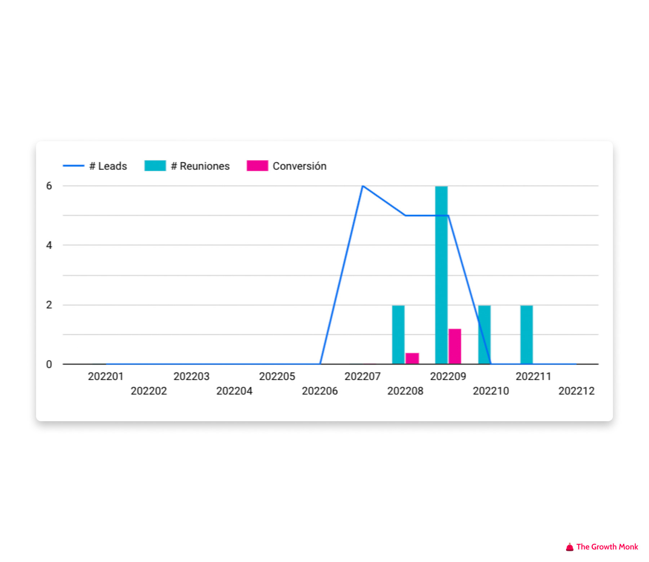Click y-axis value '4'
Image resolution: width=649 pixels, height=562 pixels.
tap(49, 245)
